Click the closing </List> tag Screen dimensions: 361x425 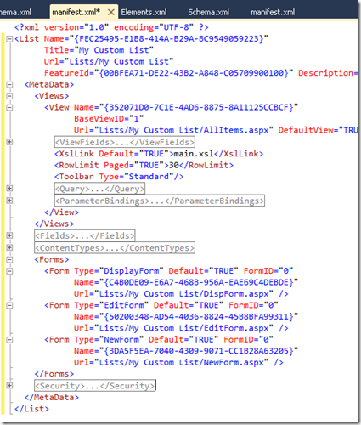[31, 409]
